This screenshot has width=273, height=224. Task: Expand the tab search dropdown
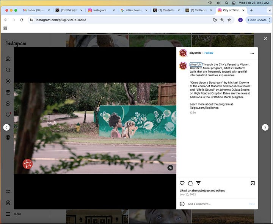tap(269, 11)
